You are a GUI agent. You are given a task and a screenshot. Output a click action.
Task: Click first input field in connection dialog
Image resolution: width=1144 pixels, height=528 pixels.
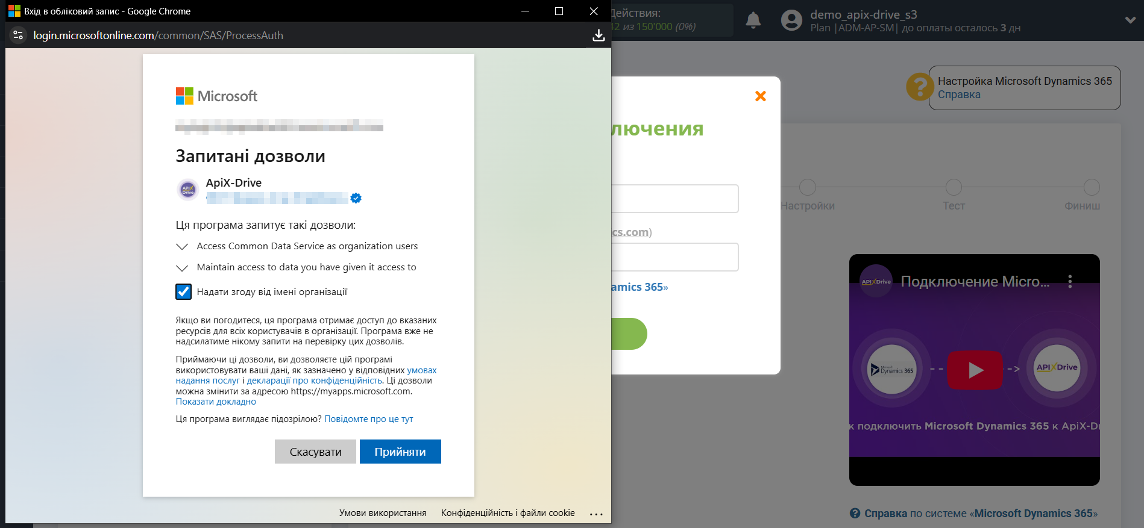[675, 199]
